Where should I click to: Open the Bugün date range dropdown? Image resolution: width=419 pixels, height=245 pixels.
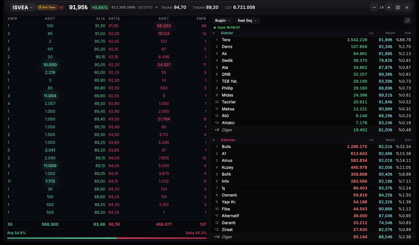pyautogui.click(x=223, y=21)
